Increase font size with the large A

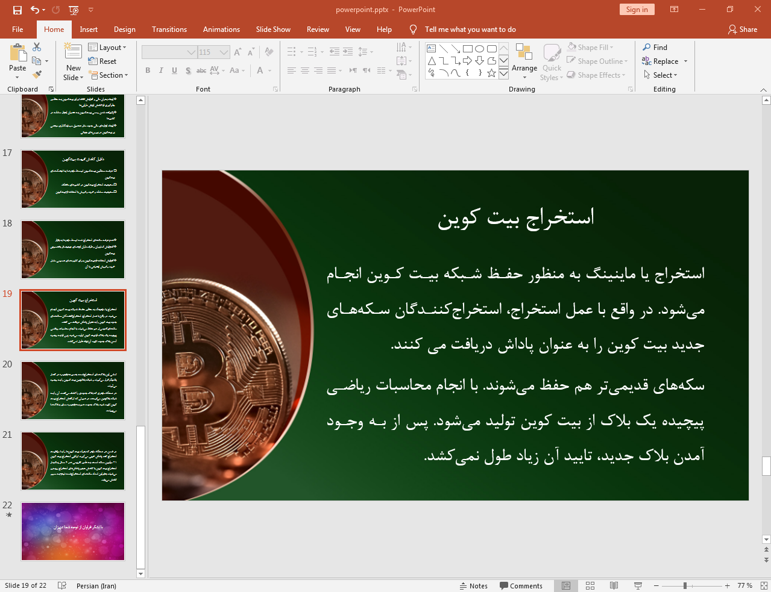click(238, 52)
